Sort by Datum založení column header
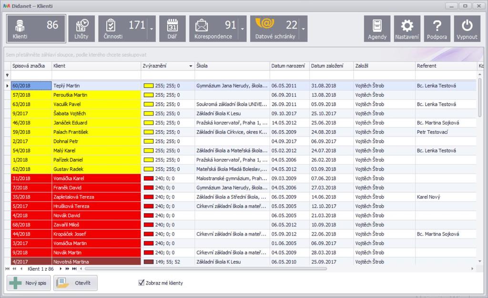488x298 pixels. (x=332, y=66)
